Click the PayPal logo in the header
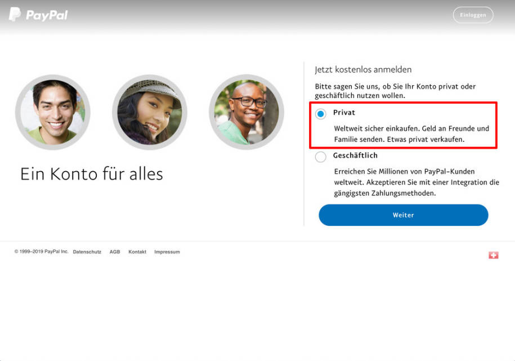Viewport: 515px width, 361px height. pos(38,15)
